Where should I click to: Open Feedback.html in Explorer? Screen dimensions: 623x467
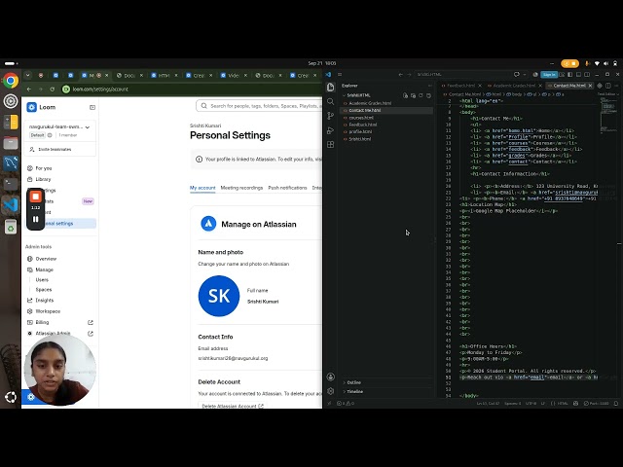click(x=363, y=125)
